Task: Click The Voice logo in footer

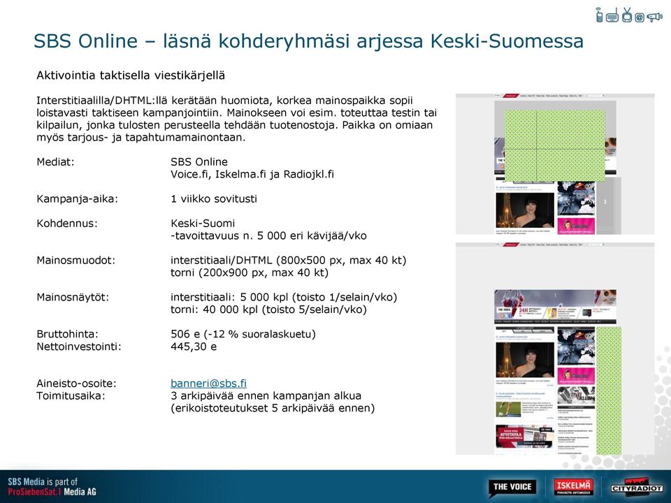Action: click(x=512, y=487)
